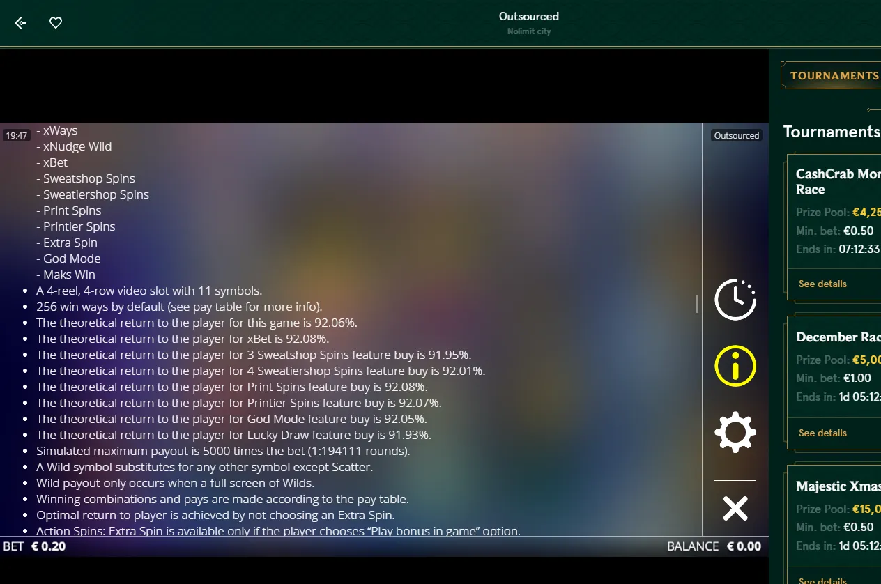This screenshot has height=584, width=881.
Task: Click the simulated maximum payout line
Action: click(223, 451)
